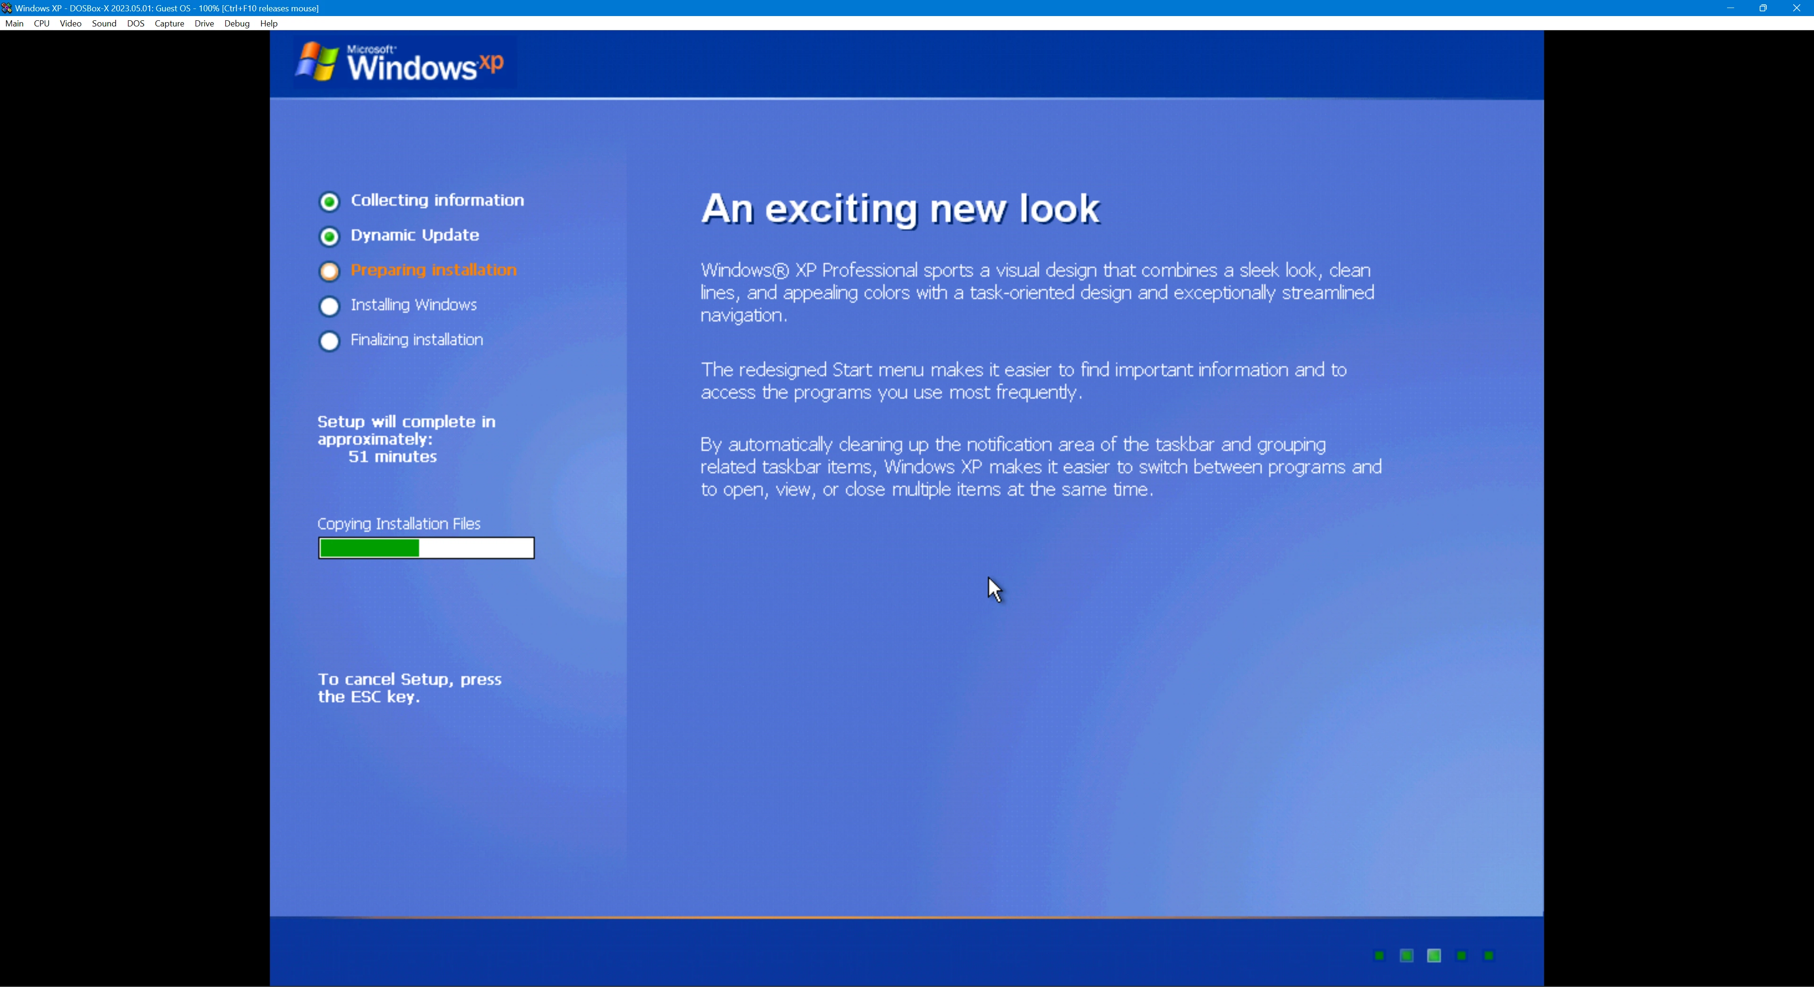This screenshot has height=987, width=1814.
Task: Open the Drive menu
Action: pos(204,23)
